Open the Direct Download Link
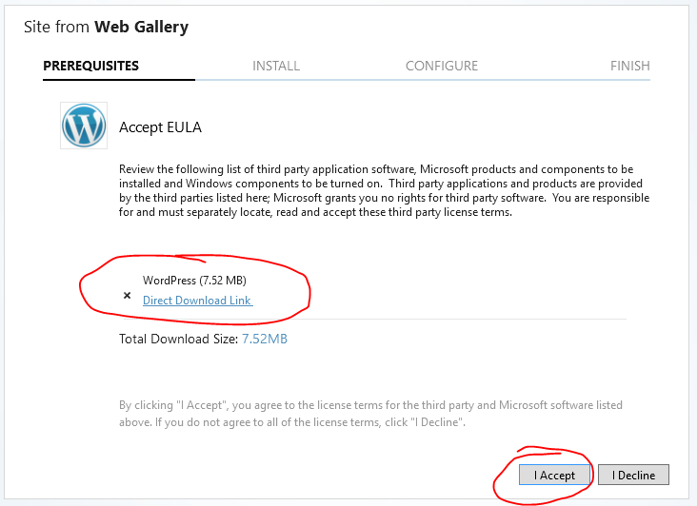Image resolution: width=697 pixels, height=506 pixels. point(197,301)
